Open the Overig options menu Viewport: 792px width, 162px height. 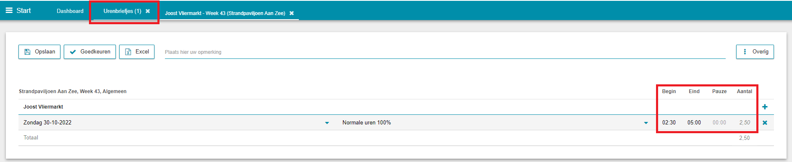[755, 52]
